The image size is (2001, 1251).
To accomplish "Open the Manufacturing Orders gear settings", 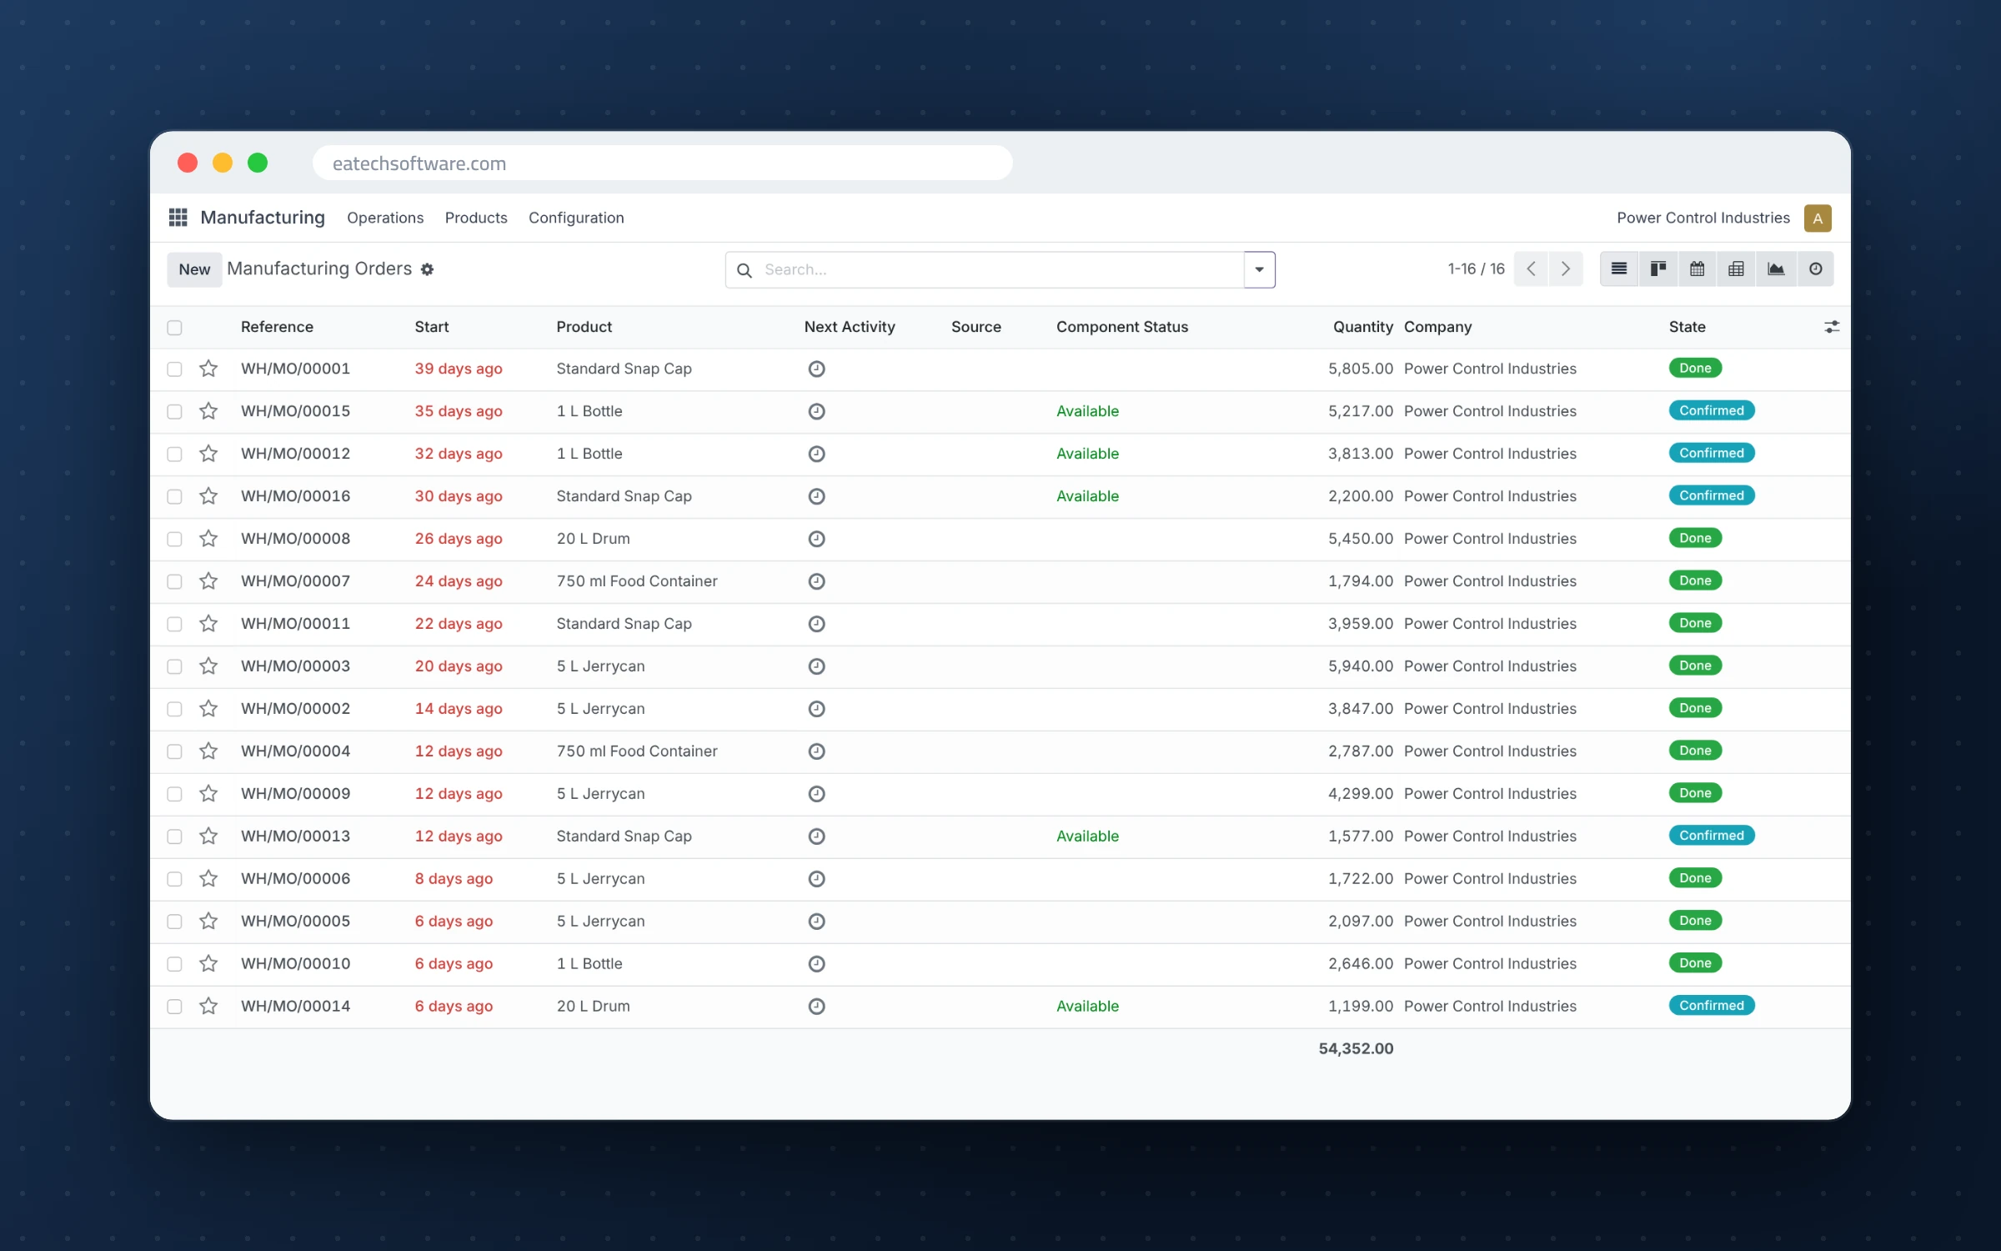I will 427,269.
